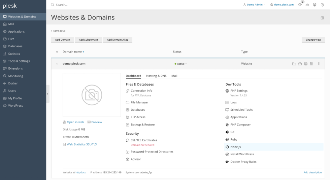Click the website screenshot placeholder thumbnail

(x=92, y=95)
